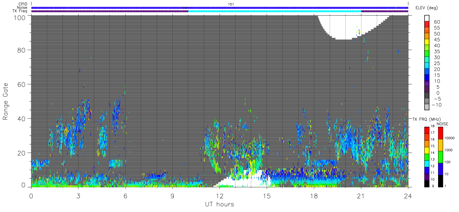Click the "60" tick on Range Gate axis
The height and width of the screenshot is (212, 459).
coord(21,84)
